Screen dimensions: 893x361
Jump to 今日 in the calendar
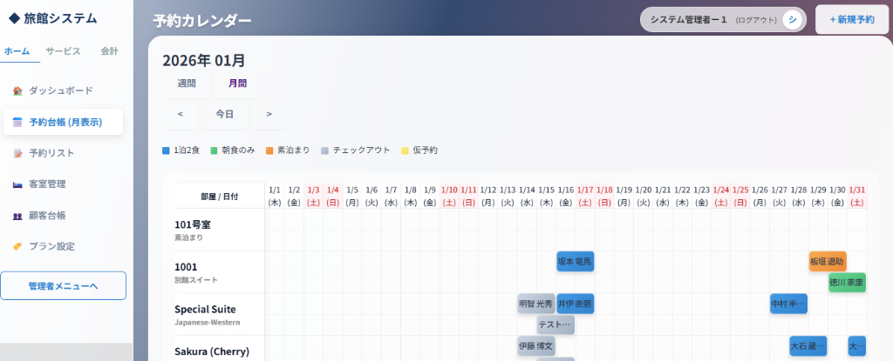click(224, 114)
